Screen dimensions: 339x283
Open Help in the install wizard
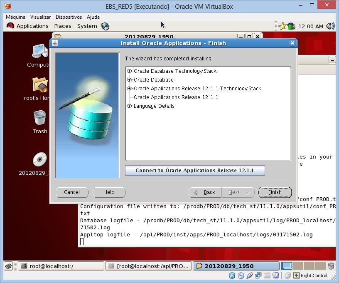click(x=109, y=192)
